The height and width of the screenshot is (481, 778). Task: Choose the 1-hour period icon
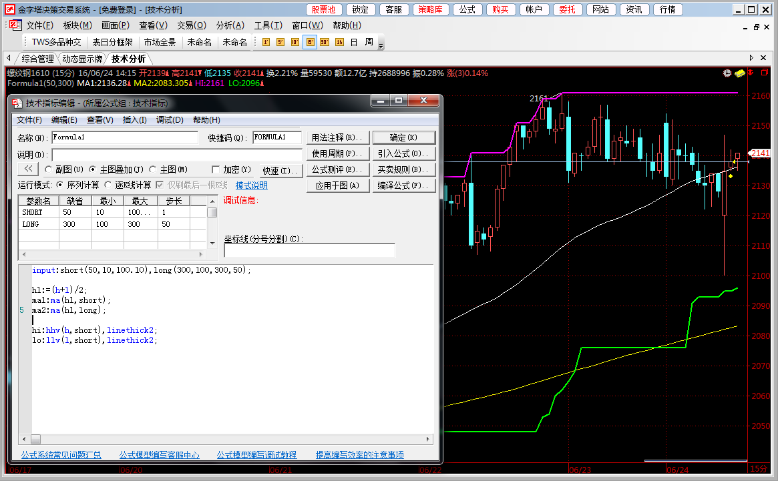tap(339, 42)
